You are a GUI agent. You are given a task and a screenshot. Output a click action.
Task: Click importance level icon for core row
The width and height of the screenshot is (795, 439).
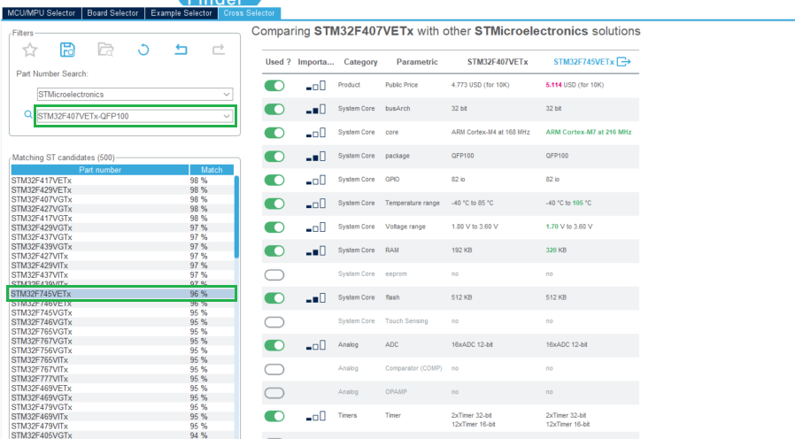click(316, 133)
